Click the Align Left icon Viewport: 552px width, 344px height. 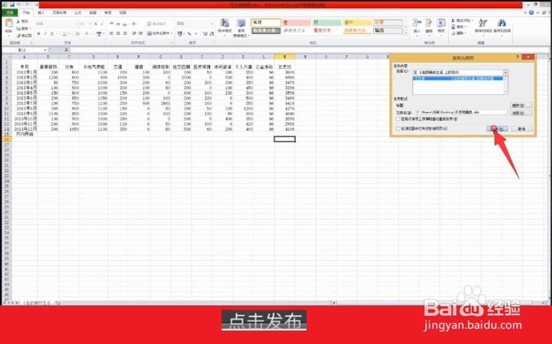(111, 34)
